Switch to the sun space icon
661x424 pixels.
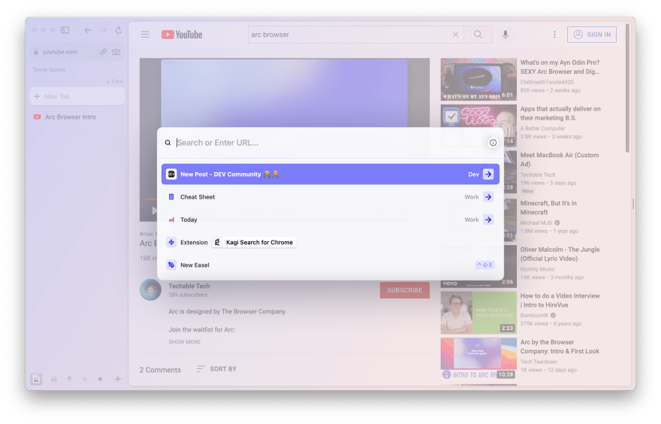pos(85,379)
